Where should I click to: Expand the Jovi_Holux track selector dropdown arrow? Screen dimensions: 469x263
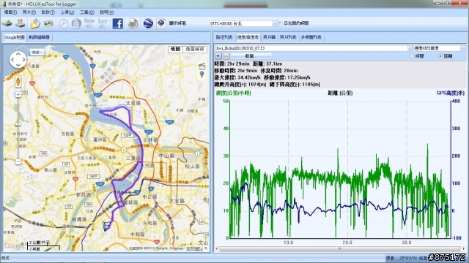410,48
